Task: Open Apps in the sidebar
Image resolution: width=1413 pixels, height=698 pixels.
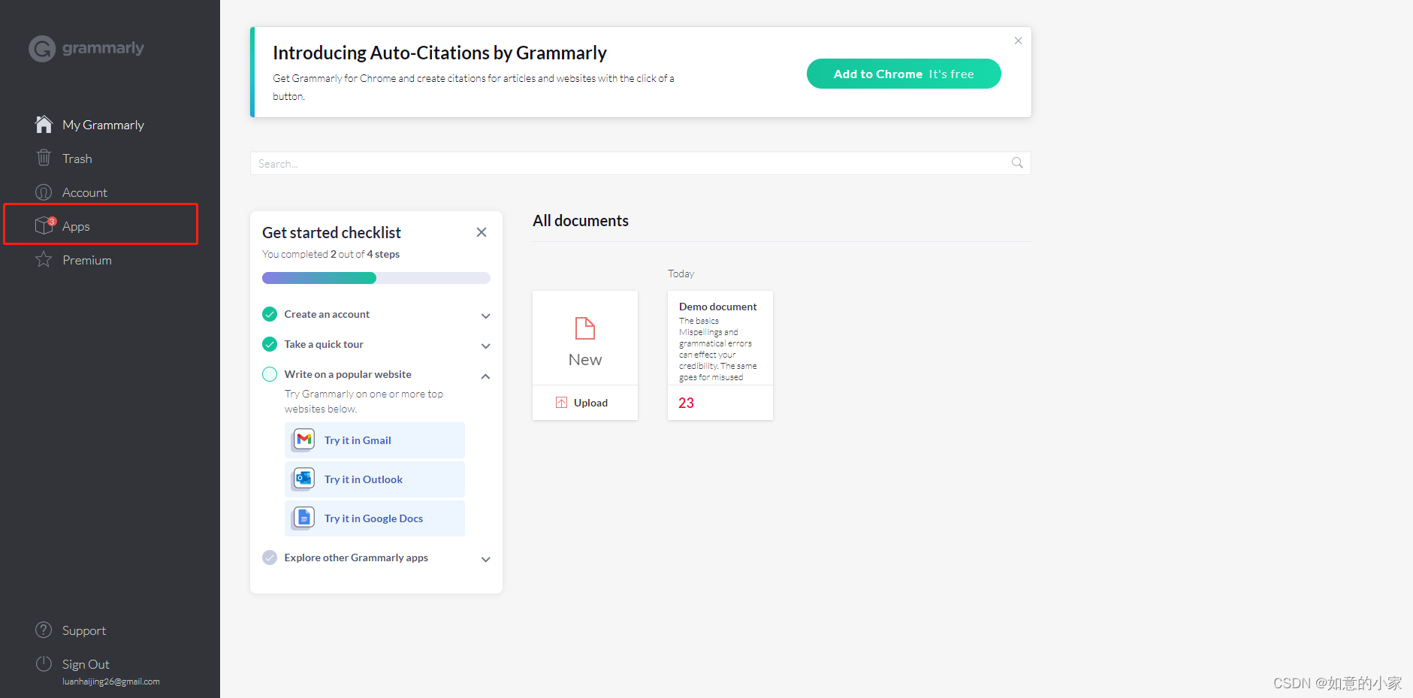Action: coord(76,226)
